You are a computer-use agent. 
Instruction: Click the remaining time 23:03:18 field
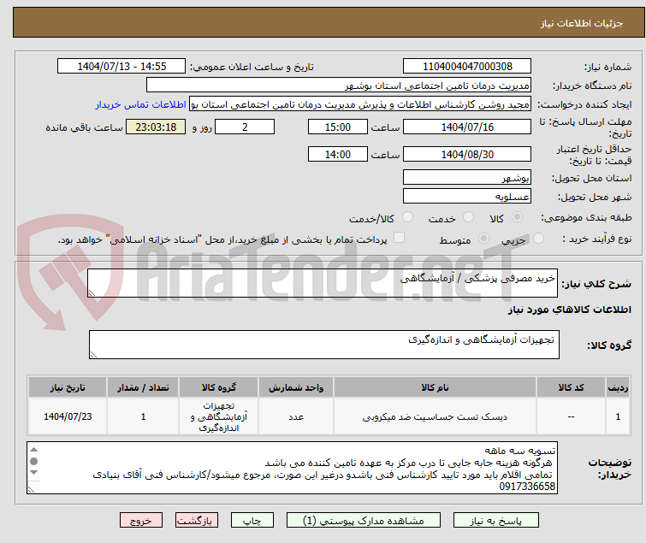click(x=156, y=127)
